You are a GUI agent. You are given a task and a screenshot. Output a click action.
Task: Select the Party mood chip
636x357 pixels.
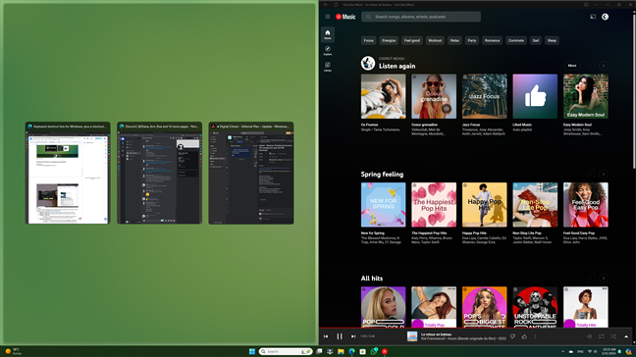472,40
